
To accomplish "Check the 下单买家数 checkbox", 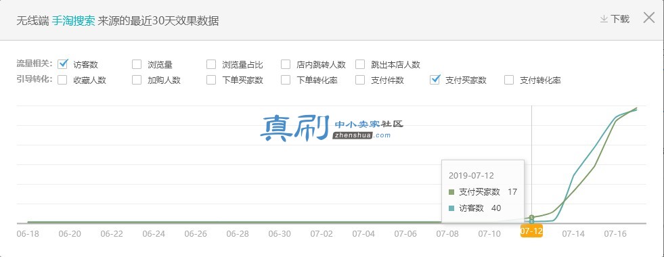I will tap(211, 80).
